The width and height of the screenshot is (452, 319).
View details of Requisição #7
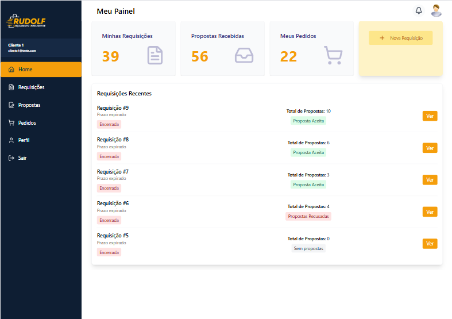coord(430,180)
